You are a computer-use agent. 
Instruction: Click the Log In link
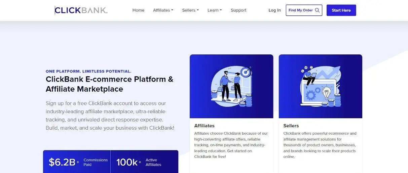pos(274,10)
